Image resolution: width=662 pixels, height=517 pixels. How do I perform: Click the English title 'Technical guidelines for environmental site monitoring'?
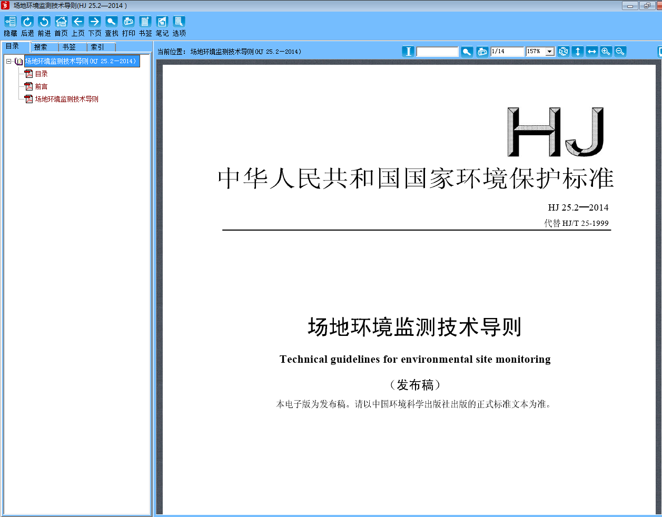coord(415,359)
